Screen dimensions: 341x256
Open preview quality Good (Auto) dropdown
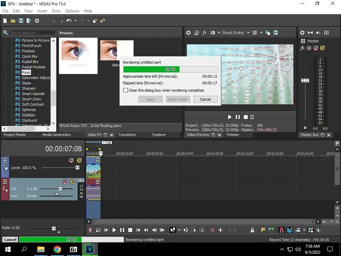(x=248, y=33)
